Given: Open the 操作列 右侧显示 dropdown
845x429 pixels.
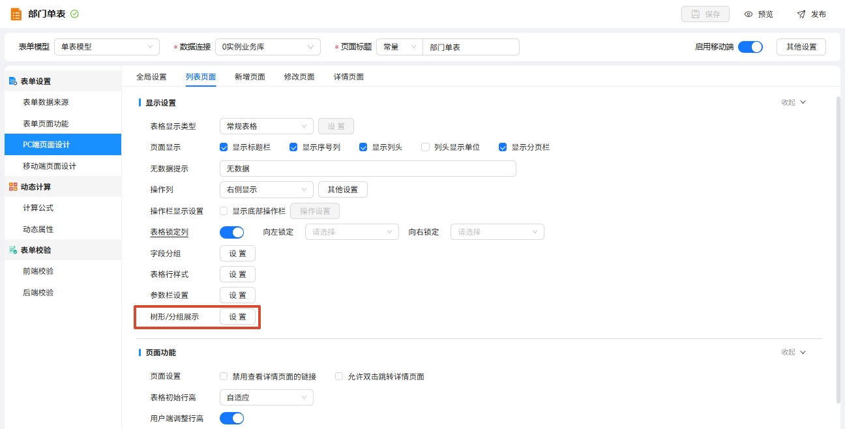Looking at the screenshot, I should coord(267,190).
